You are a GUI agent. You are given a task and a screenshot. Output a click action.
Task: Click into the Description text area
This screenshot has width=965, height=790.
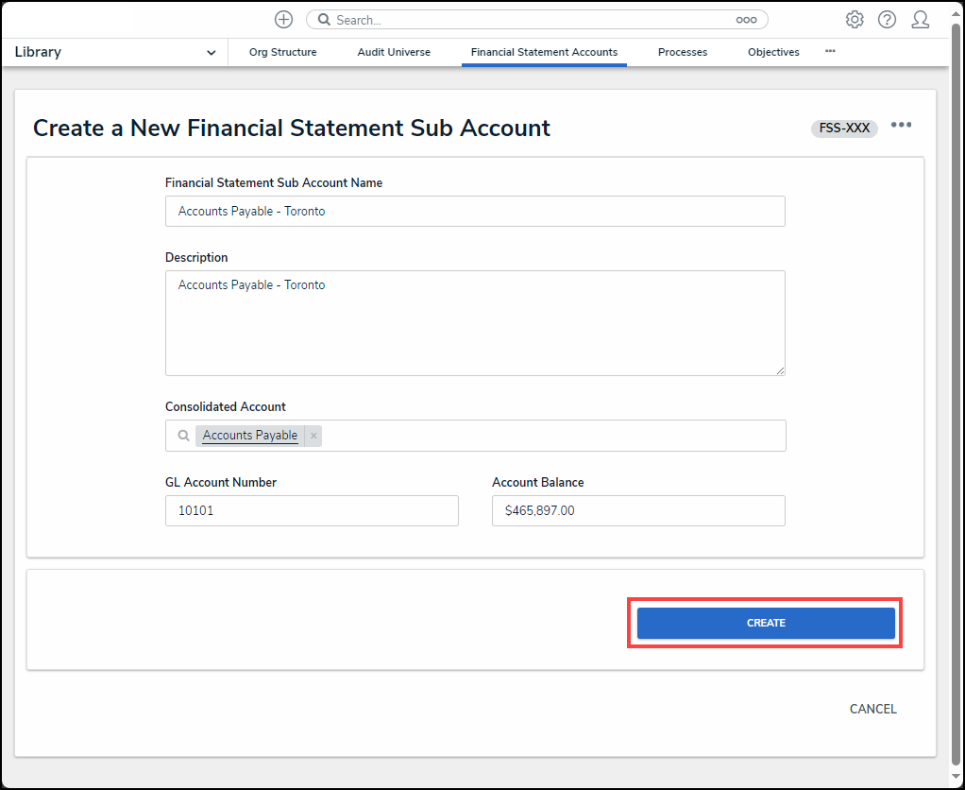pyautogui.click(x=475, y=323)
